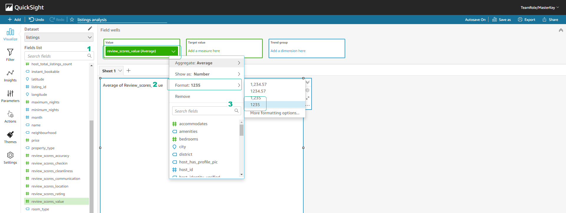Click Add a dimension here in Trend group
This screenshot has width=566, height=213.
click(288, 51)
